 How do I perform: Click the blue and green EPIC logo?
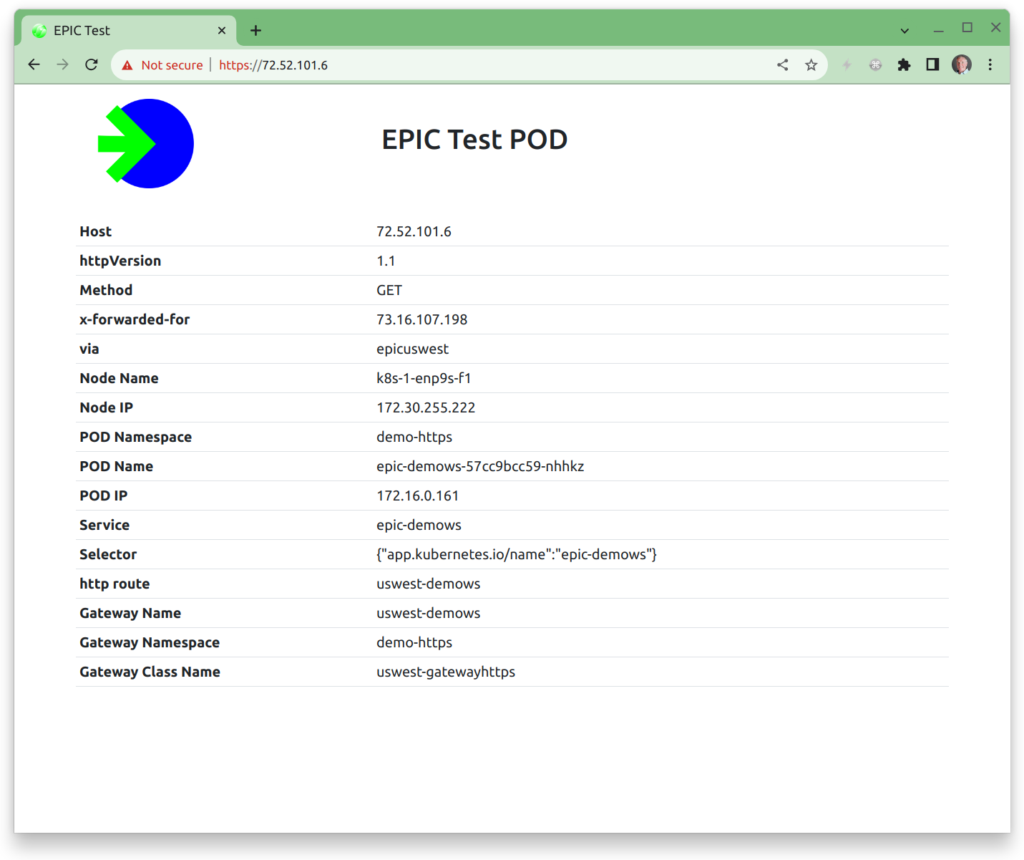(x=146, y=143)
